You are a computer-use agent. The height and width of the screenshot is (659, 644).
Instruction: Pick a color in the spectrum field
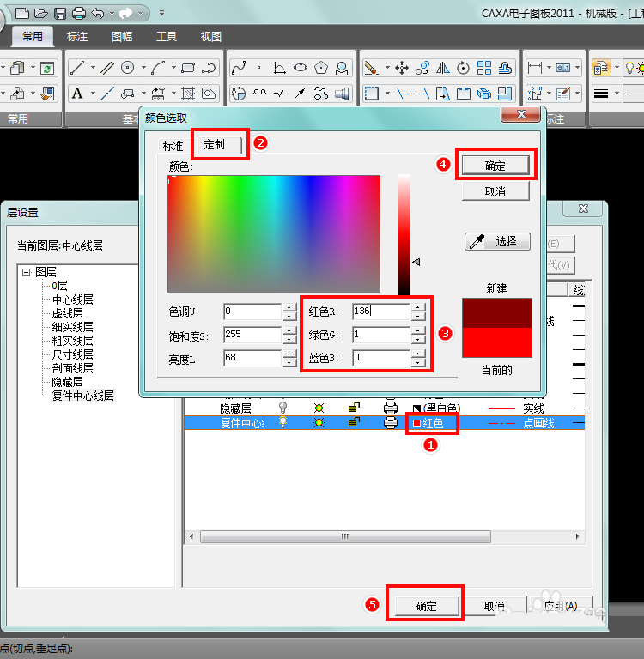(274, 233)
